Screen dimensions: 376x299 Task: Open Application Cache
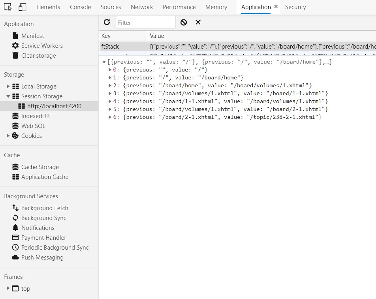pos(45,177)
